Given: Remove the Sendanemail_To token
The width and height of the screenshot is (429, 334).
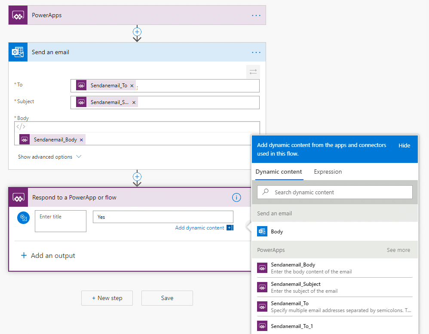Looking at the screenshot, I should click(132, 86).
